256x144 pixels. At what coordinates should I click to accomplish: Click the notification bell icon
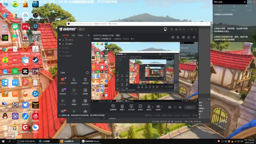point(188,37)
